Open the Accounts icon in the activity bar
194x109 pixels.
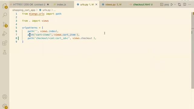(x=5, y=97)
